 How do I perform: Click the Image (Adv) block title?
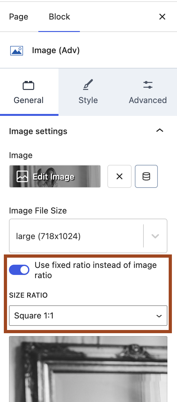[x=56, y=50]
